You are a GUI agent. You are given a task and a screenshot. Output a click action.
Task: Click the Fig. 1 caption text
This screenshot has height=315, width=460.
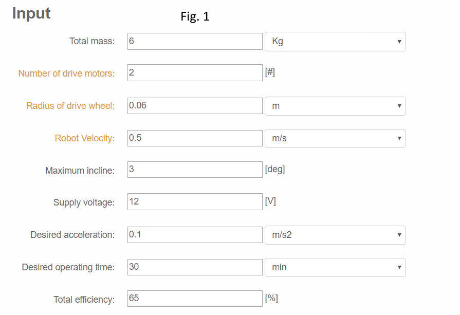tap(195, 16)
